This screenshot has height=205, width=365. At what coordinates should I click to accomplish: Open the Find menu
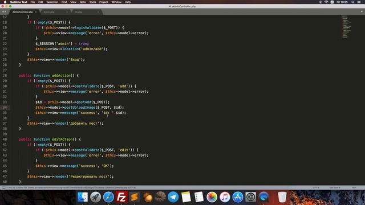pos(64,2)
